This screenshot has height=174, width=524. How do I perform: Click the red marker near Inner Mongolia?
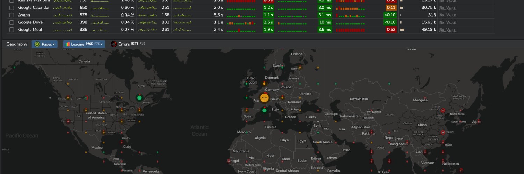pyautogui.click(x=443, y=110)
